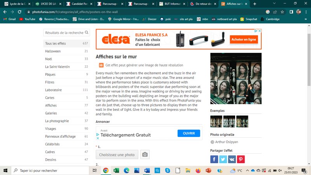The height and width of the screenshot is (175, 311).
Task: Click the camera capture icon
Action: point(145,154)
